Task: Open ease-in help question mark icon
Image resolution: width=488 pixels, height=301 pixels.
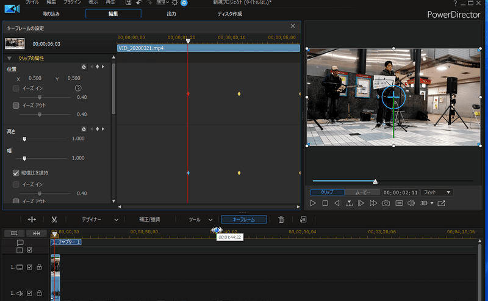Action: [x=78, y=89]
